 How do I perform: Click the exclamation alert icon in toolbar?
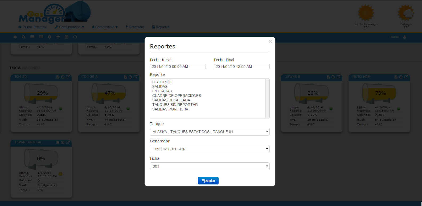[x=50, y=37]
